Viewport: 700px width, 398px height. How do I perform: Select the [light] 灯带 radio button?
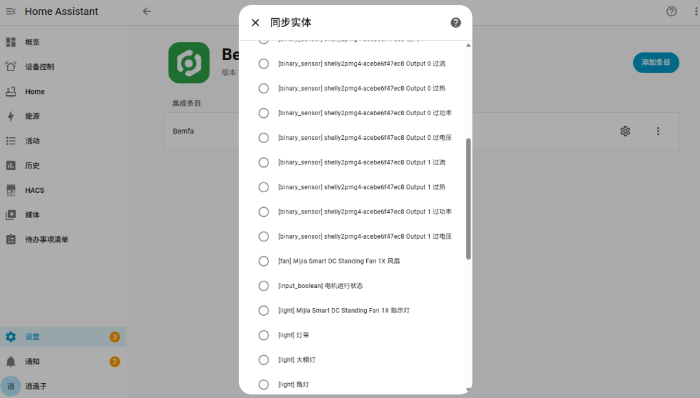tap(264, 335)
